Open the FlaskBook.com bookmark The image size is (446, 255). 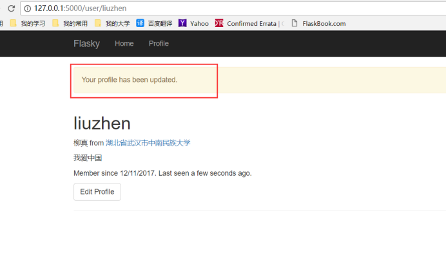(318, 23)
